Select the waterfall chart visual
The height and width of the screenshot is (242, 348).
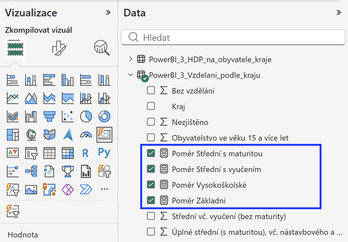(x=31, y=116)
